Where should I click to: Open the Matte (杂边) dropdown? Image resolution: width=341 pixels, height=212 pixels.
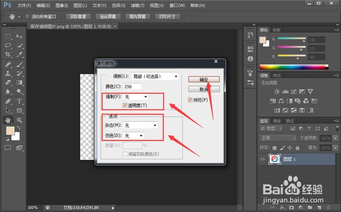140,125
